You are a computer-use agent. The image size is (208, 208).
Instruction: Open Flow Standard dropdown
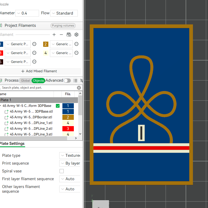pos(64,13)
